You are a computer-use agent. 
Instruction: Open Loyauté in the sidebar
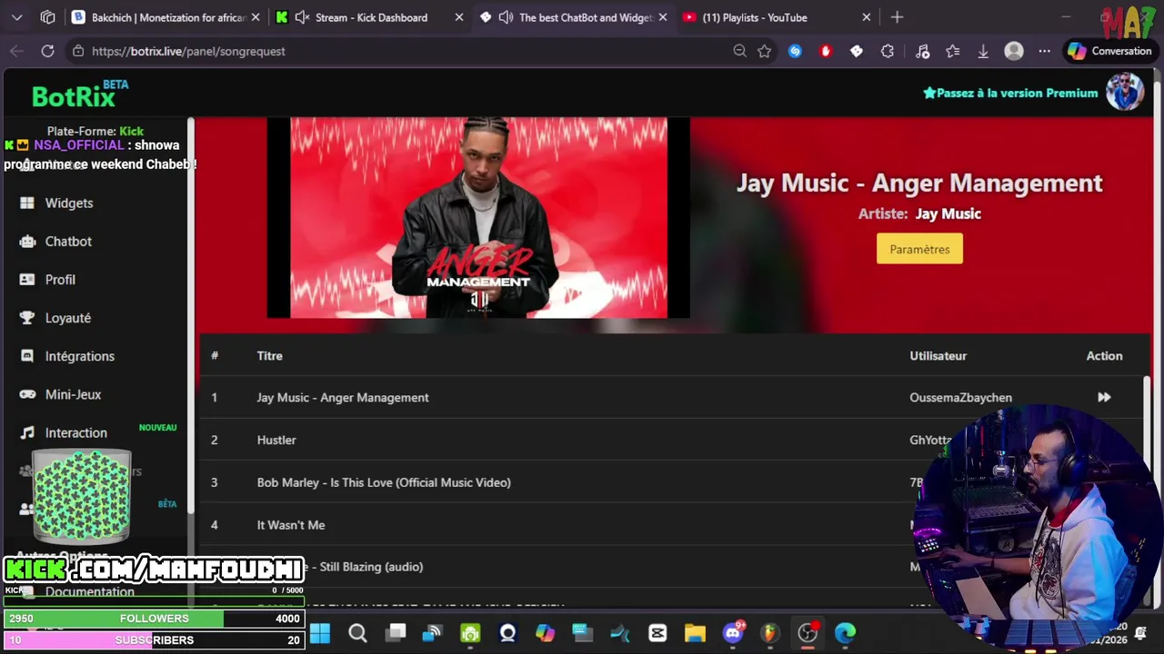68,318
